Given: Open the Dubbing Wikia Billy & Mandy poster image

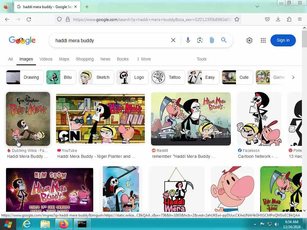Looking at the screenshot, I should [28, 119].
